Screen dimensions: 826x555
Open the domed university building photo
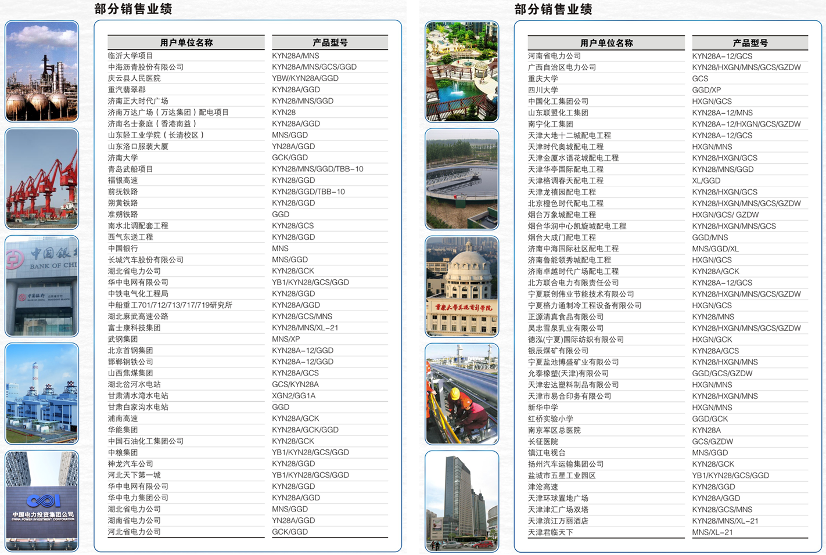(x=462, y=287)
